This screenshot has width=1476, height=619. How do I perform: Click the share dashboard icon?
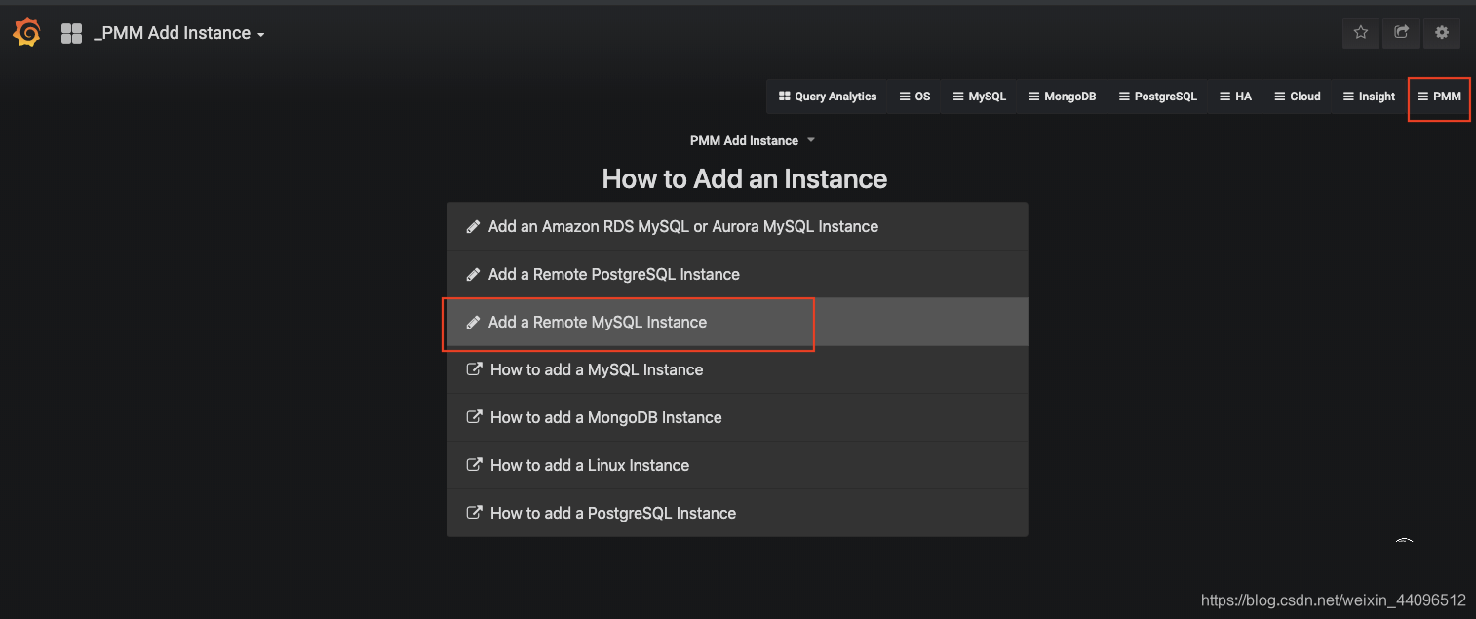(x=1401, y=32)
